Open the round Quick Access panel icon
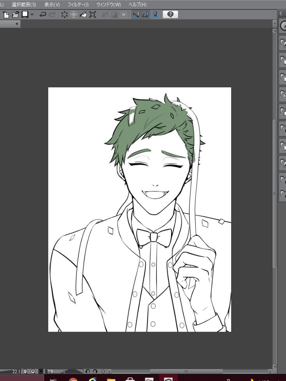Viewport: 286px width, 381px height. coord(283,26)
